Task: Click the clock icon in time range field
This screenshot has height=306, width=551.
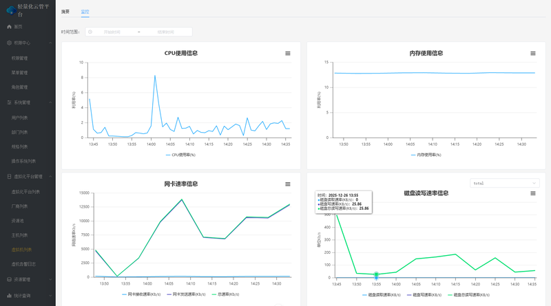Action: click(90, 32)
